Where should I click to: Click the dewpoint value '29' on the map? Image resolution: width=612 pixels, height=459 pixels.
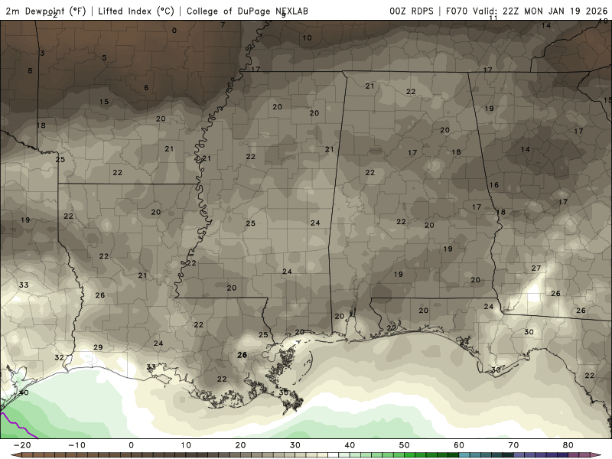point(98,347)
